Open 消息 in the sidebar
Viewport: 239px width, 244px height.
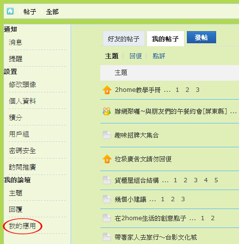(x=16, y=42)
